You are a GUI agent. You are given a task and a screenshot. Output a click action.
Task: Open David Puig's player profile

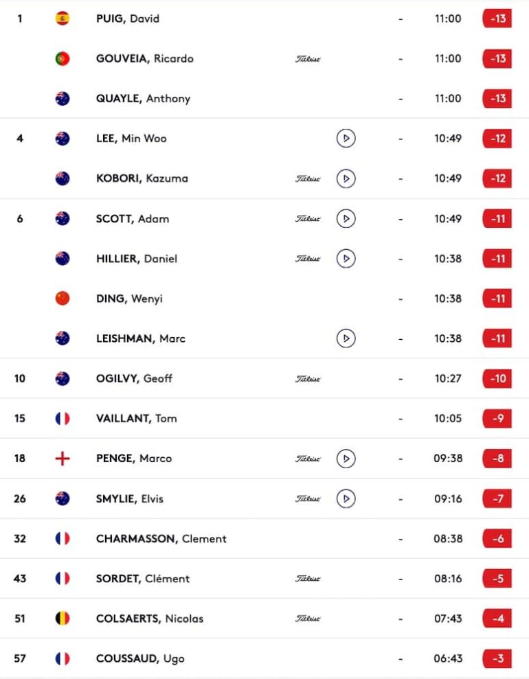pyautogui.click(x=128, y=19)
